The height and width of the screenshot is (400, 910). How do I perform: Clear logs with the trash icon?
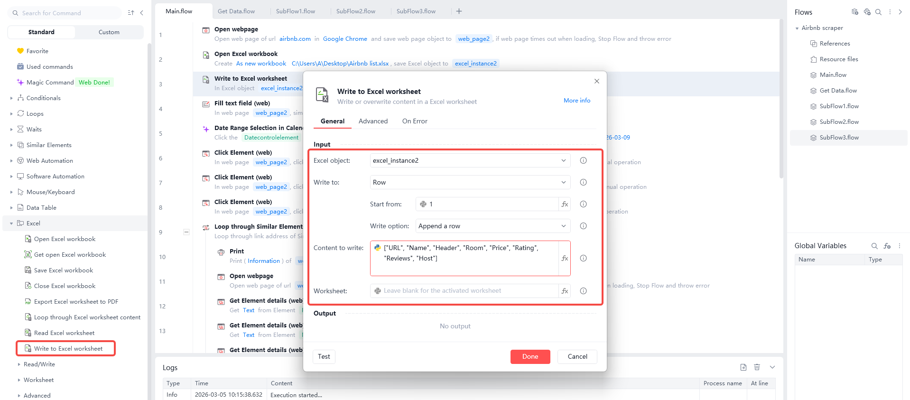757,367
